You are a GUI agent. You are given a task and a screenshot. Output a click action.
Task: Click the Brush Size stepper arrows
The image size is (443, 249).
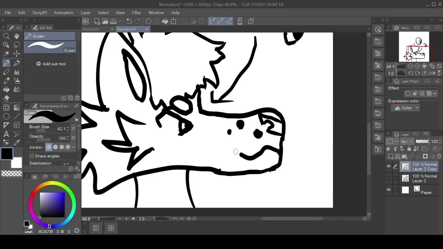point(68,128)
